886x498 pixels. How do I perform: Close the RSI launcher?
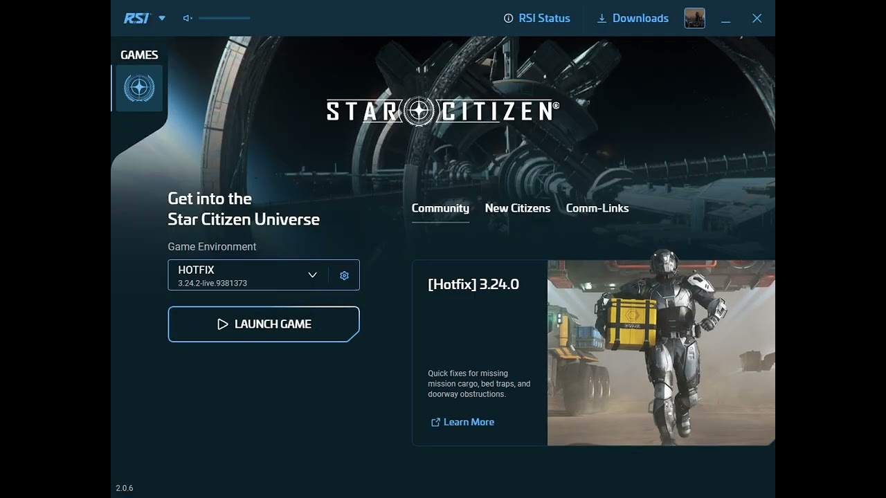757,18
